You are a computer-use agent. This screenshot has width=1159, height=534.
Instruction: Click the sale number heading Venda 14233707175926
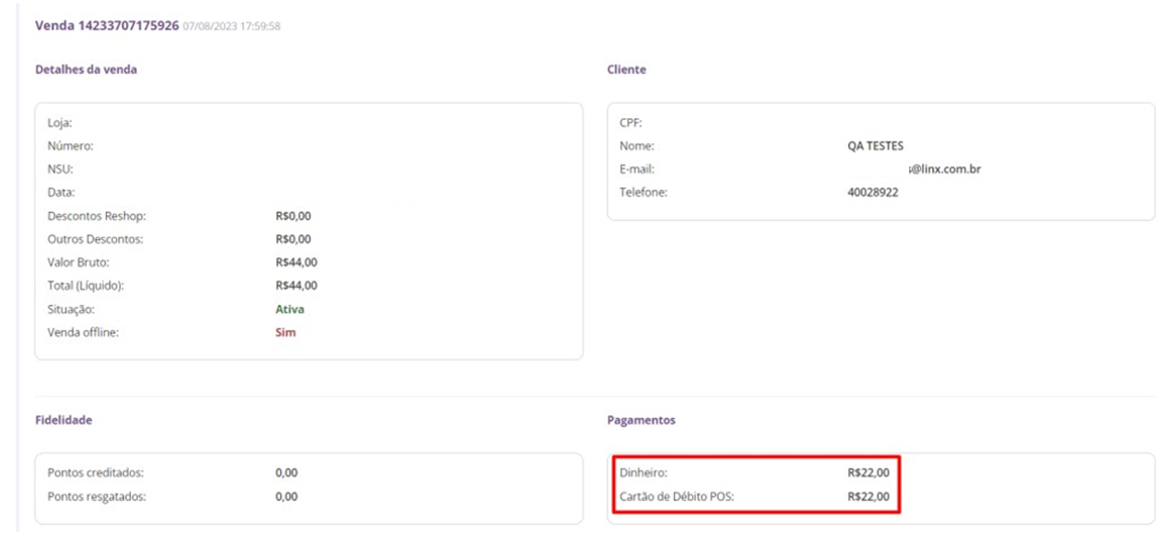pyautogui.click(x=106, y=25)
